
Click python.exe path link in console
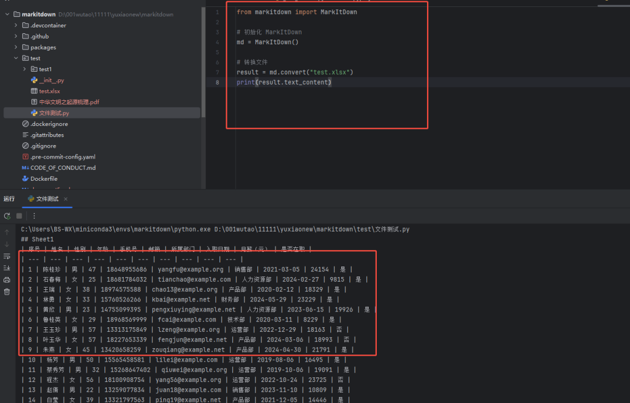[116, 229]
